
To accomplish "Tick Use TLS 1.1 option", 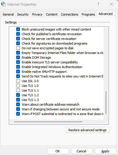I will (x=18, y=90).
